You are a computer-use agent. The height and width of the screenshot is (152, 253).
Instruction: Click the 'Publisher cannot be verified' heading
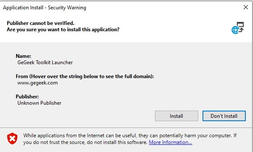[x=40, y=23]
